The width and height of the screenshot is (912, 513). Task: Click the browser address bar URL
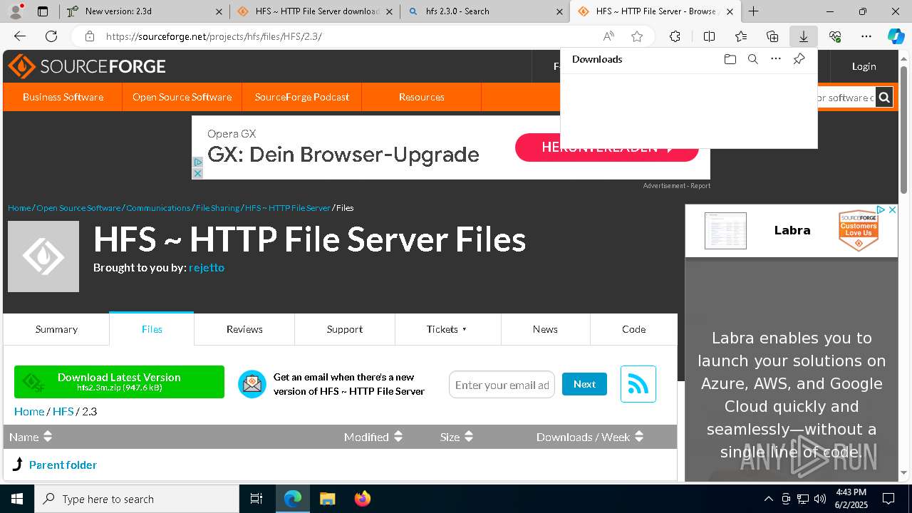[214, 36]
